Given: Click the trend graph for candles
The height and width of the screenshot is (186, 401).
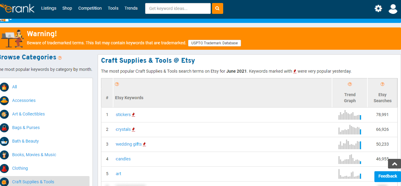Looking at the screenshot, I should (350, 159).
